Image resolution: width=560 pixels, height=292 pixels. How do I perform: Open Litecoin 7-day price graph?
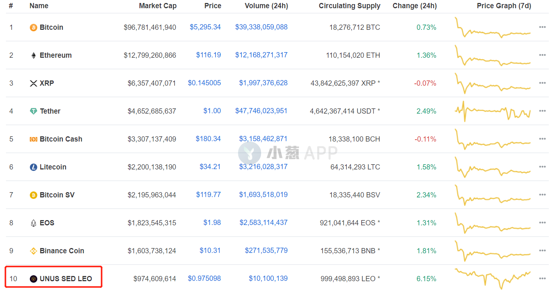point(493,167)
